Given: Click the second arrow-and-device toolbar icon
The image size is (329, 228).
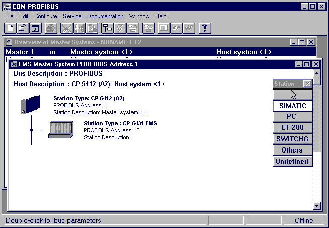Looking at the screenshot, I should 148,28.
